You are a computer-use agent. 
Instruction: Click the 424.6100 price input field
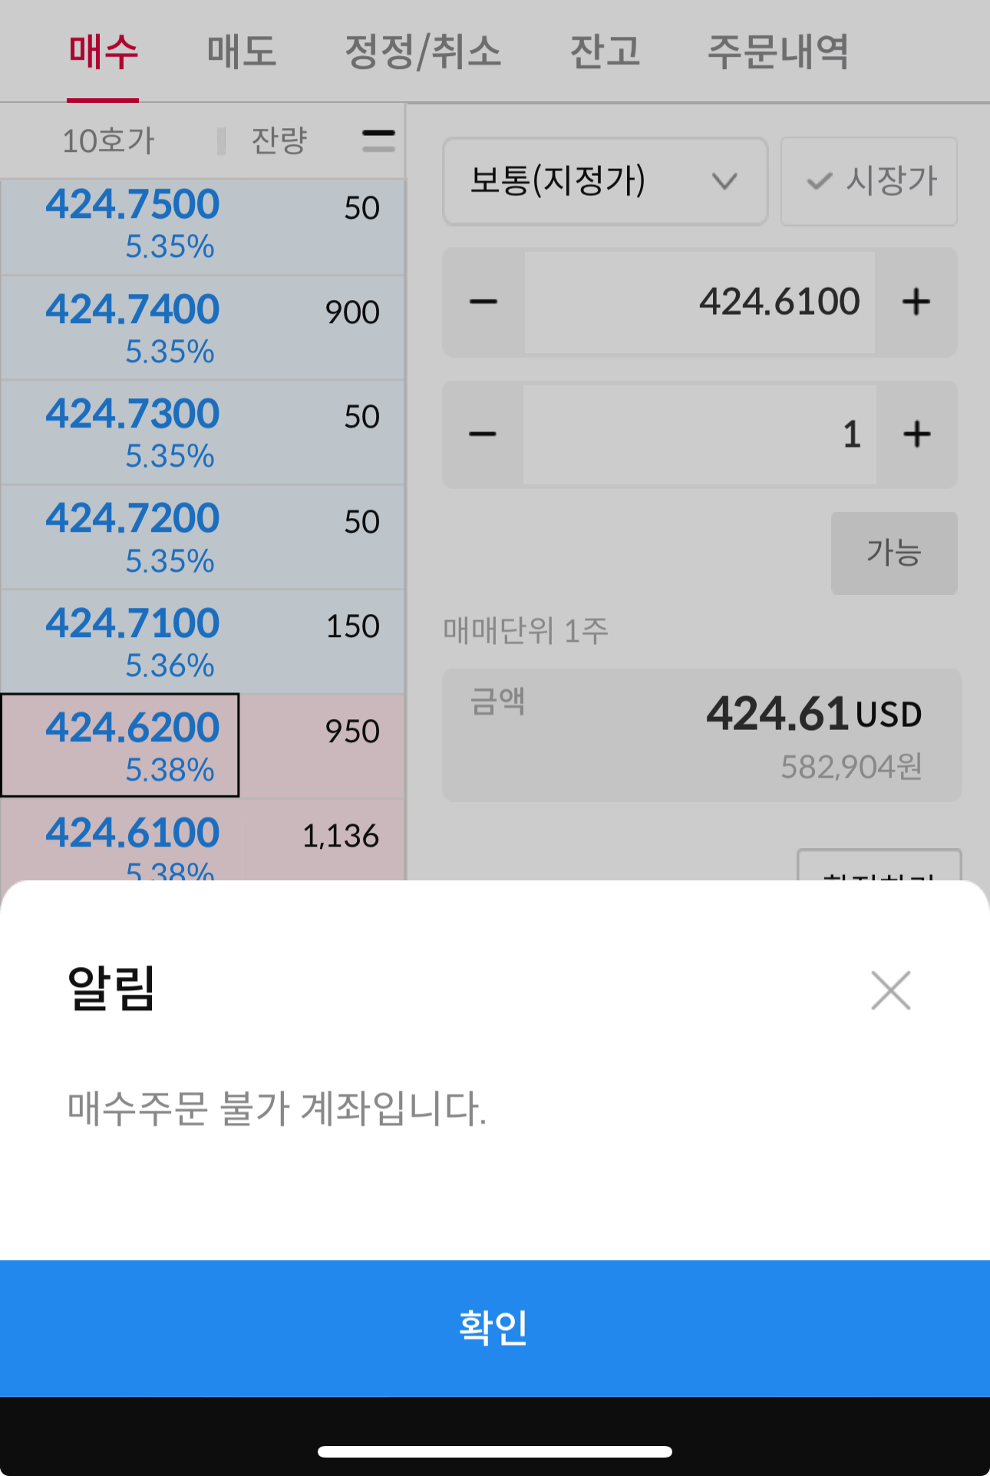tap(699, 302)
